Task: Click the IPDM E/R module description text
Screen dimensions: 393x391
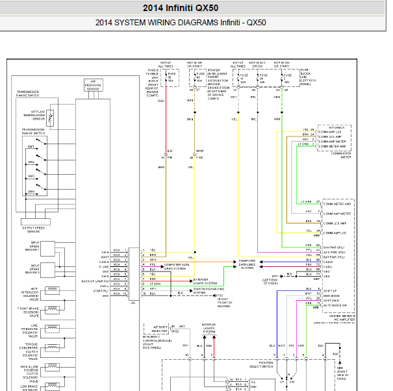Action: tap(218, 84)
